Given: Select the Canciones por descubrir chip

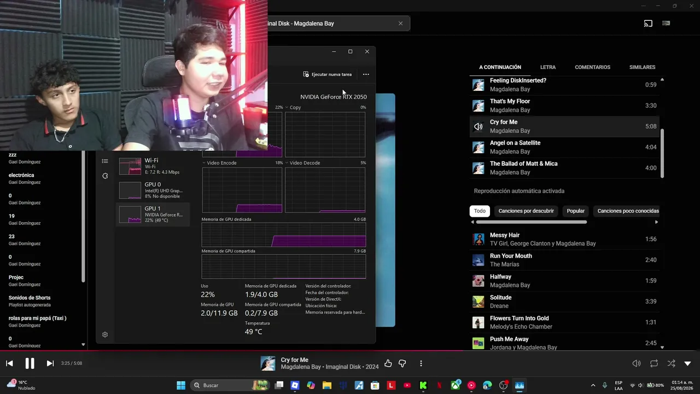Looking at the screenshot, I should (526, 211).
